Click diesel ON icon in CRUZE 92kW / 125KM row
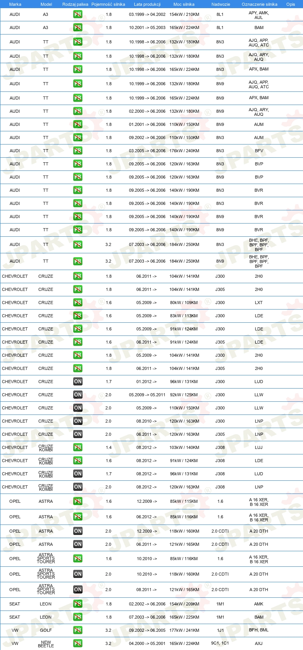The width and height of the screenshot is (303, 650). tap(77, 395)
